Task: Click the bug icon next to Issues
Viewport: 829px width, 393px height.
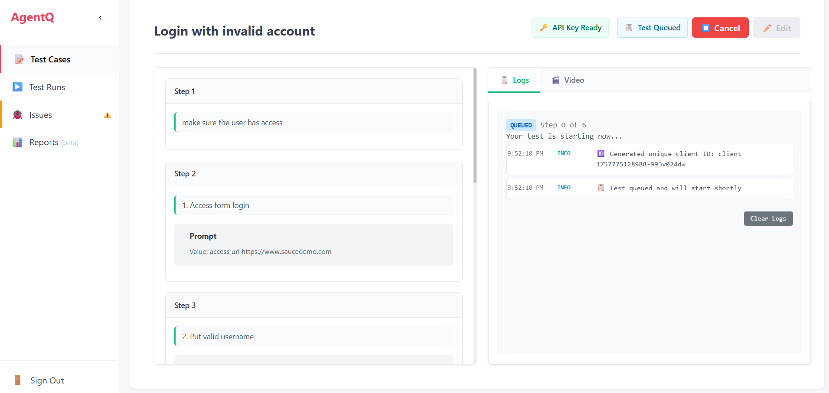Action: tap(17, 115)
